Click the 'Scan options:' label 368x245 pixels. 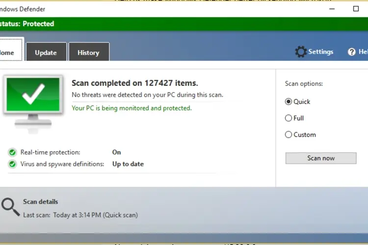click(x=304, y=84)
